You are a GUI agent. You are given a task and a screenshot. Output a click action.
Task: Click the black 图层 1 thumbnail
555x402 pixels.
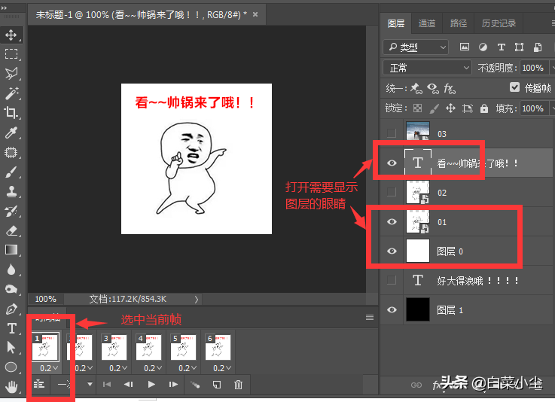418,309
